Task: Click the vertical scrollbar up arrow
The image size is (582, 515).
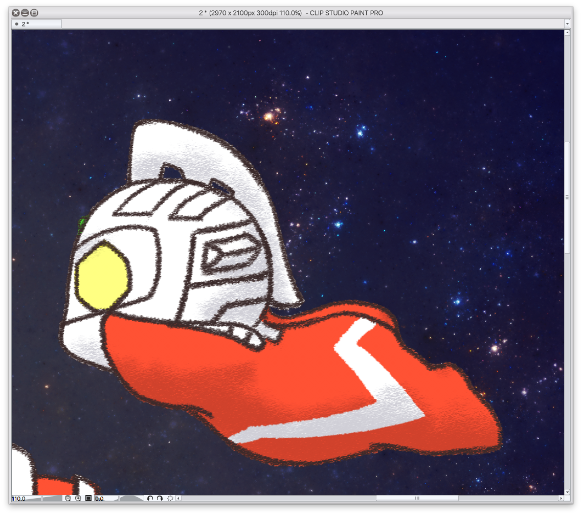Action: tap(567, 33)
